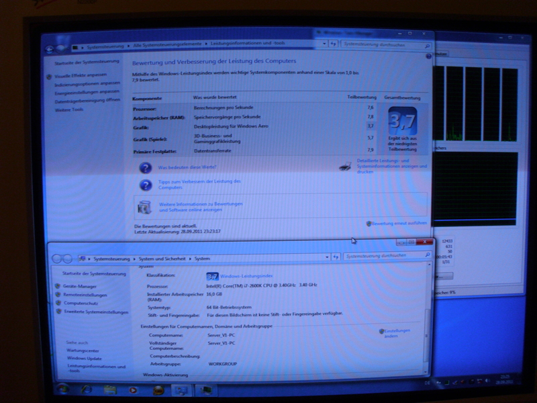Expand arrow after 'Alle Systemsteuerungselemente' breadcrumb
This screenshot has height=403, width=537.
[x=207, y=44]
